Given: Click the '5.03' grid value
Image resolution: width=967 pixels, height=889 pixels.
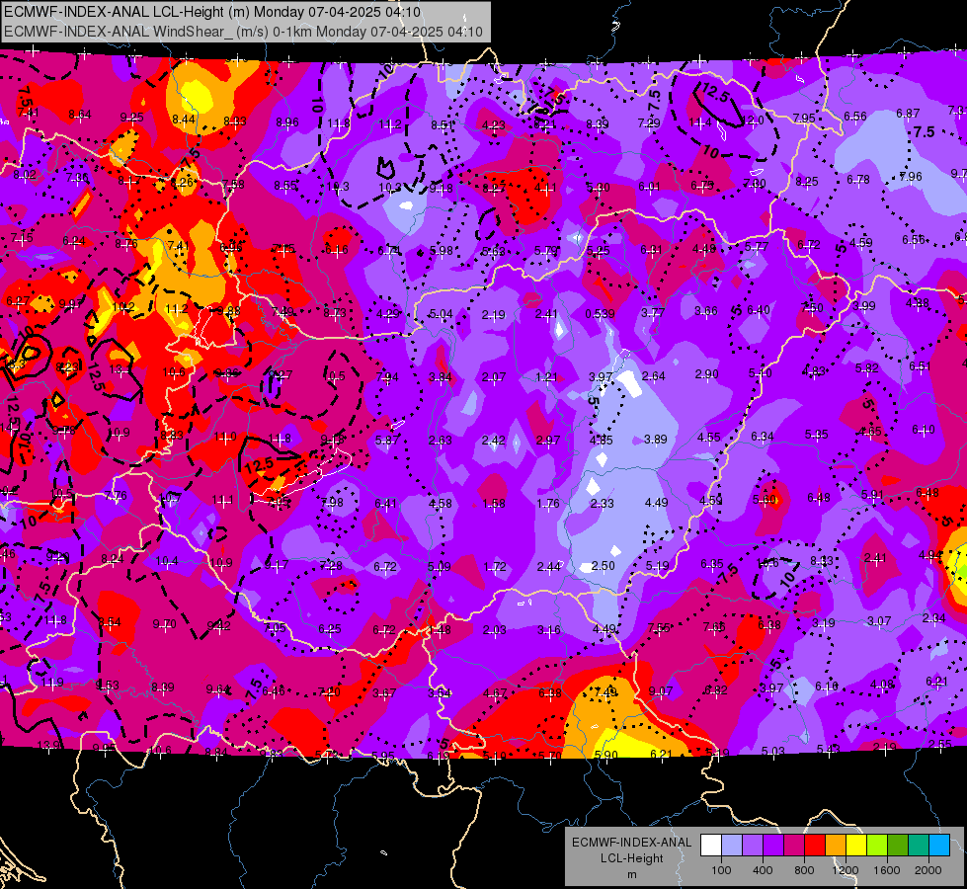Looking at the screenshot, I should pos(772,752).
